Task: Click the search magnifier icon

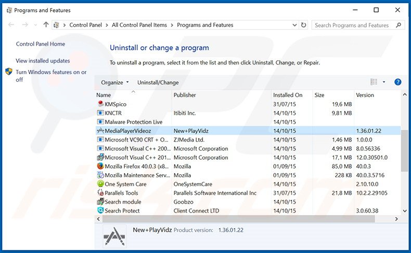Action: click(399, 25)
